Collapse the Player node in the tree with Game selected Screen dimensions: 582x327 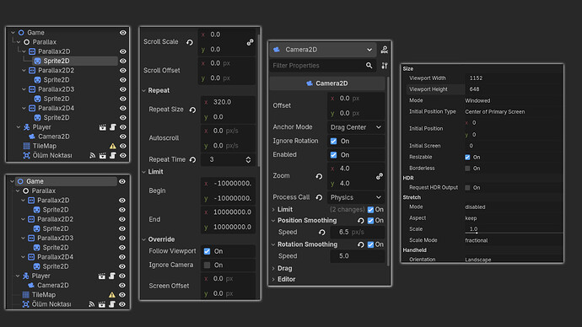pyautogui.click(x=18, y=276)
